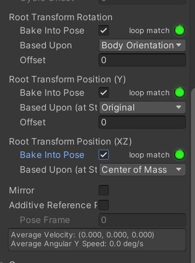Click the Root Transform Rotation Offset field

click(143, 60)
